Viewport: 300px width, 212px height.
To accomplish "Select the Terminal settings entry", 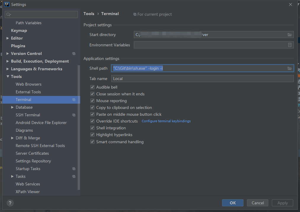I will tap(41, 100).
